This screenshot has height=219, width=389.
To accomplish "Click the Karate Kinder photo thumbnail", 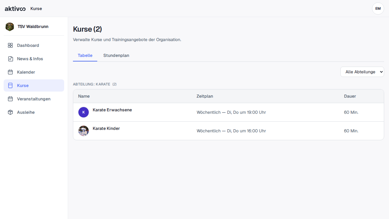I will 84,131.
